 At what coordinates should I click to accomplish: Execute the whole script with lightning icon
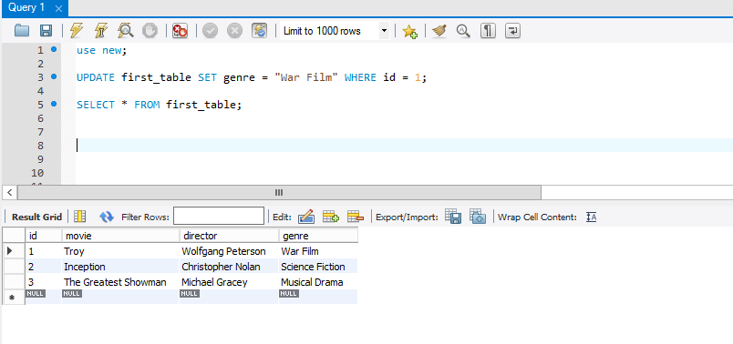[x=77, y=31]
